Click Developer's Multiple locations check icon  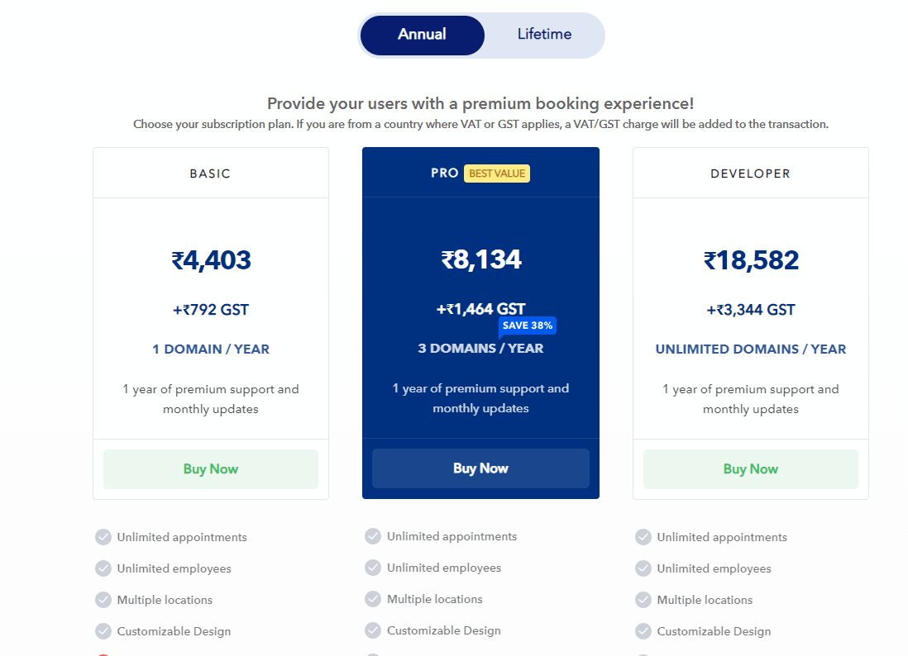click(643, 600)
